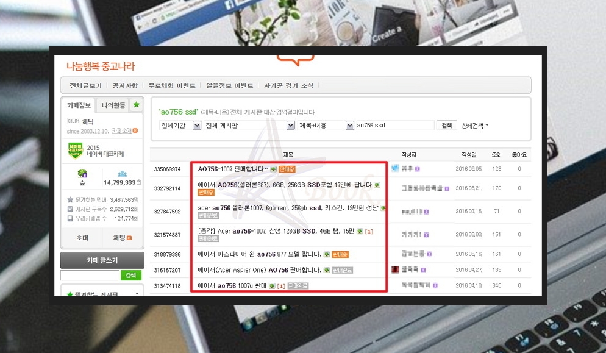Click the [1] comment count on post 321574887
606x353 pixels.
click(369, 232)
